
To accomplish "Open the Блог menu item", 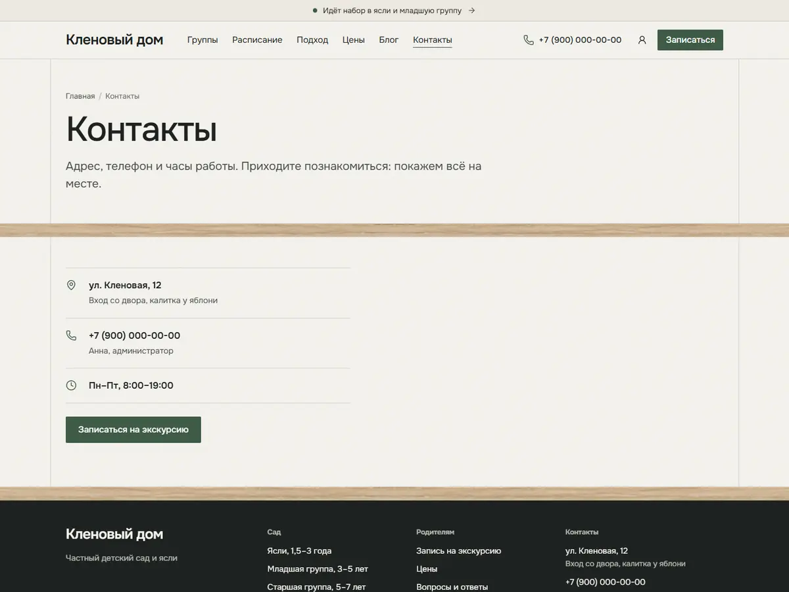I will 389,40.
